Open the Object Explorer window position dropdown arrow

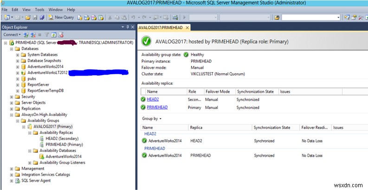pos(123,27)
